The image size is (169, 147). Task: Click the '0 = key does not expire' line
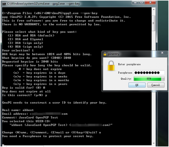click(40, 69)
